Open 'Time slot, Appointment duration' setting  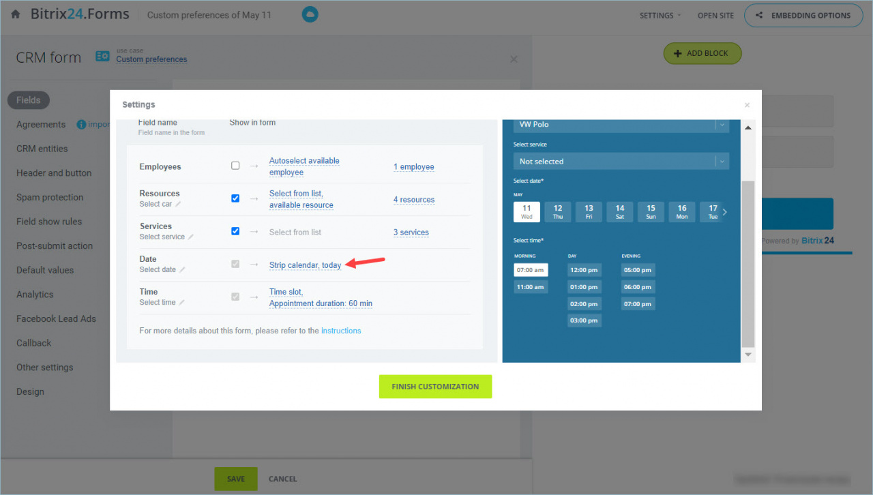click(x=321, y=297)
